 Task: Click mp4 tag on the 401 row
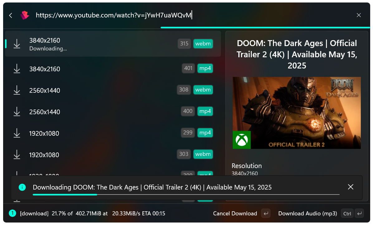(205, 68)
